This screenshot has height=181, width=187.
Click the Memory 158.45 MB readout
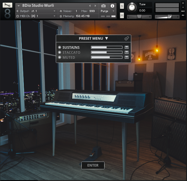click(x=83, y=16)
